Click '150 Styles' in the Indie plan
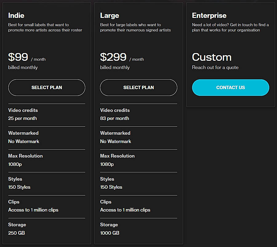This screenshot has width=277, height=247. click(x=19, y=187)
